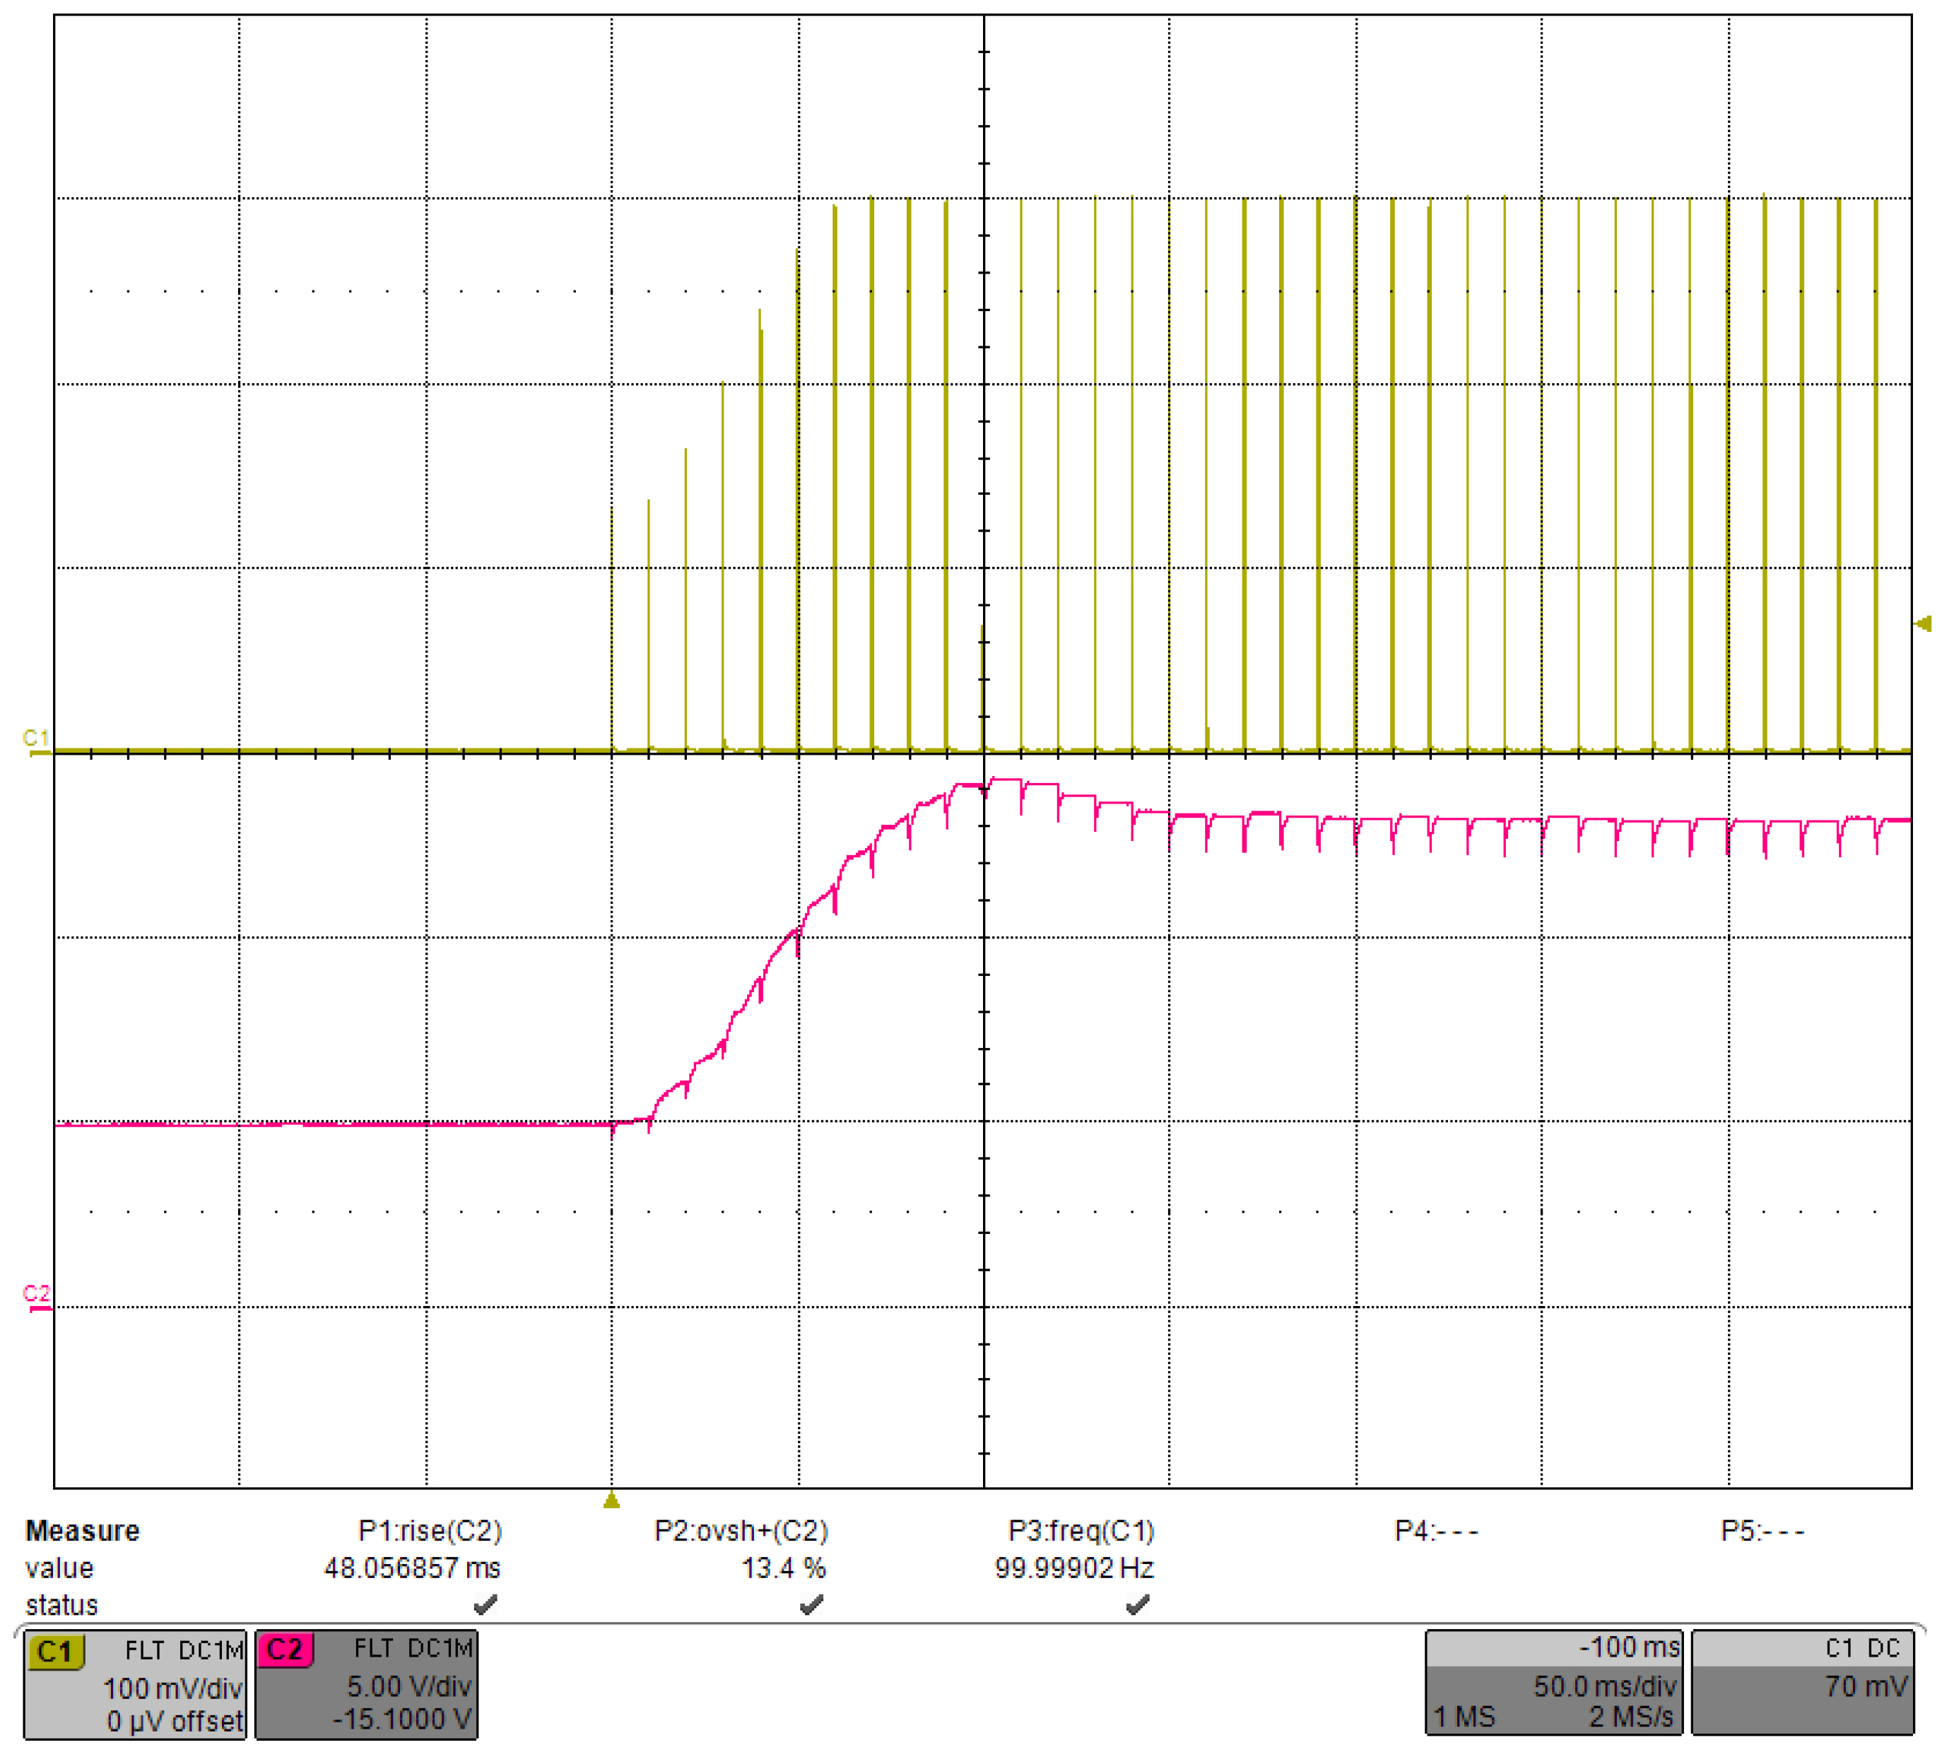Screen dimensions: 1942x1752
Task: Click the 99.99902 Hz frequency value
Action: tap(1073, 1568)
